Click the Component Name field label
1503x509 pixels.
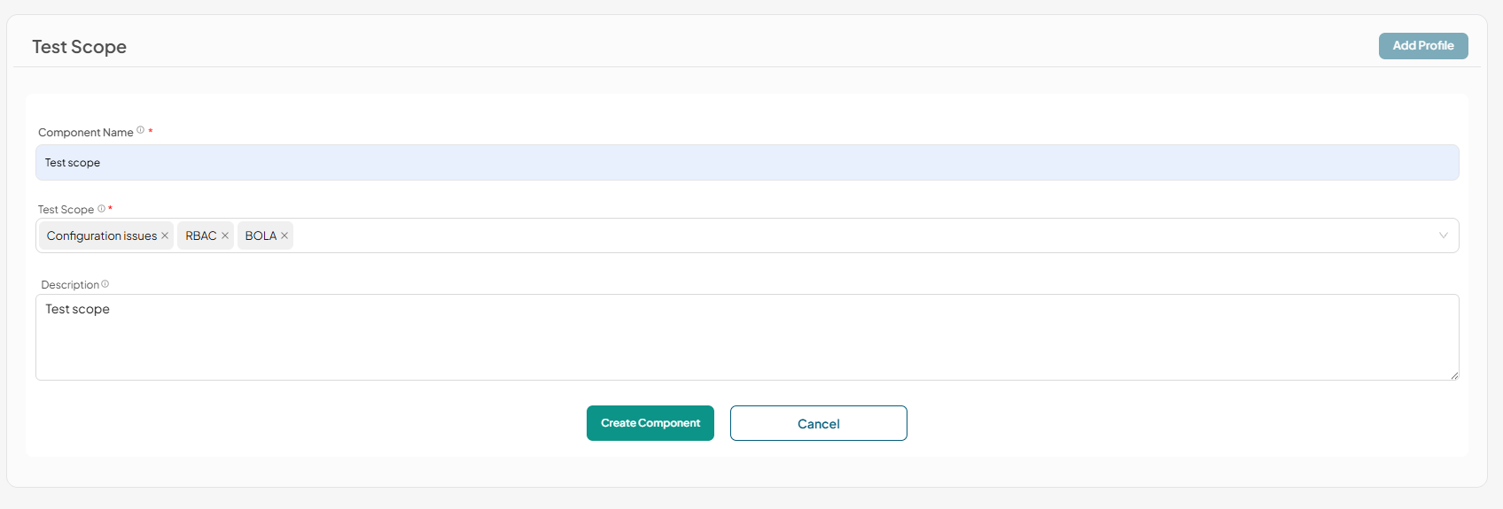point(86,132)
